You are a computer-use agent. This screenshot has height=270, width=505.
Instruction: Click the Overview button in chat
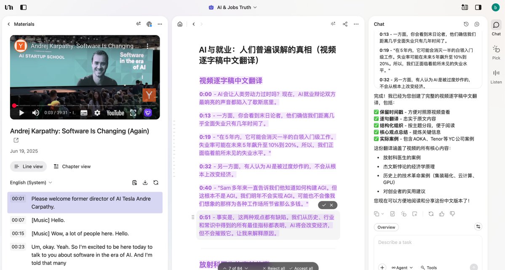point(386,227)
